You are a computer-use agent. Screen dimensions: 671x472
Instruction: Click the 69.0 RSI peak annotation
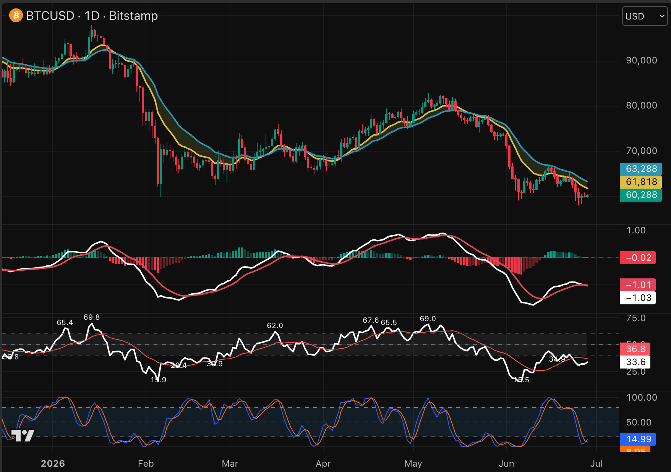pos(428,318)
